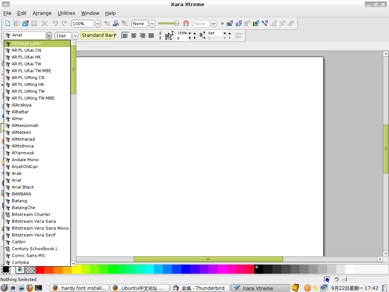This screenshot has height=292, width=389.
Task: Open the colour gallery icon
Action: point(230,23)
